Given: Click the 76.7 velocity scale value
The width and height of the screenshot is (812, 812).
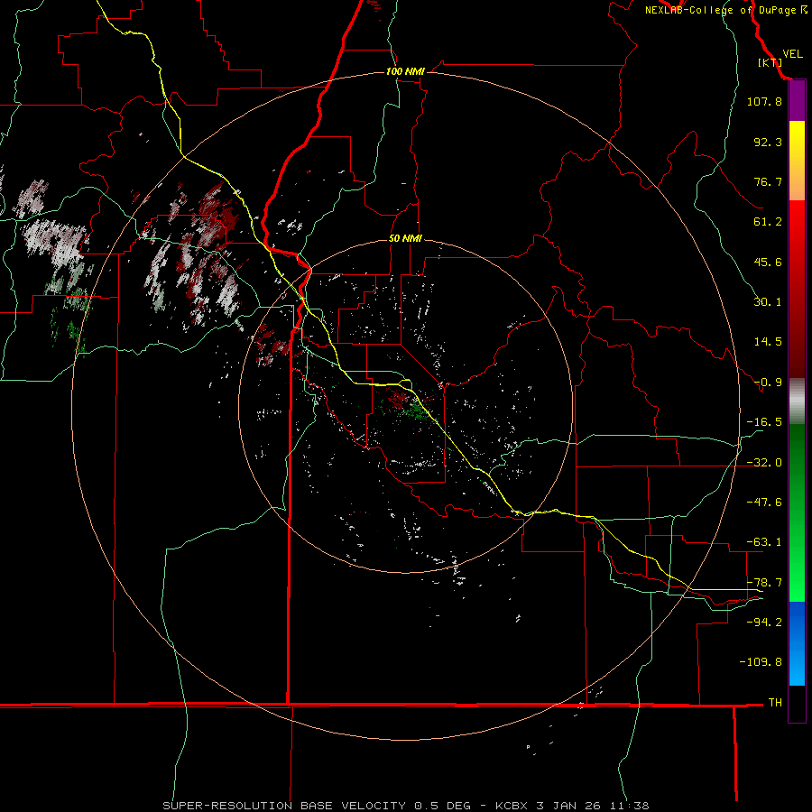Looking at the screenshot, I should pyautogui.click(x=768, y=181).
